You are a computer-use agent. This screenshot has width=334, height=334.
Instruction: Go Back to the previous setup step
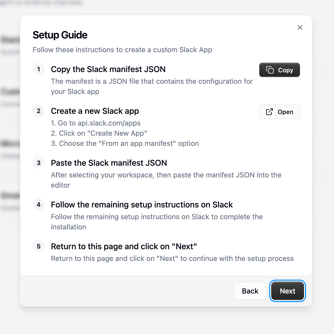click(250, 291)
